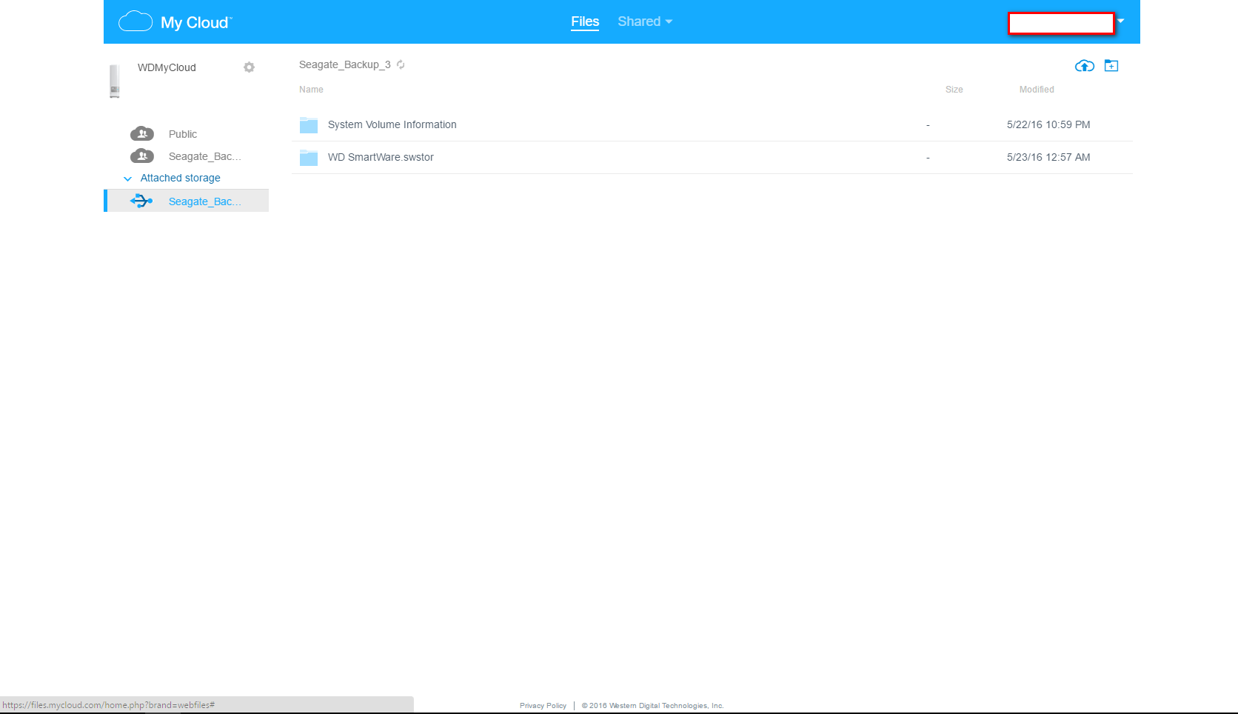Select the attached Seagate_Bac... USB storage
1238x714 pixels.
click(187, 201)
